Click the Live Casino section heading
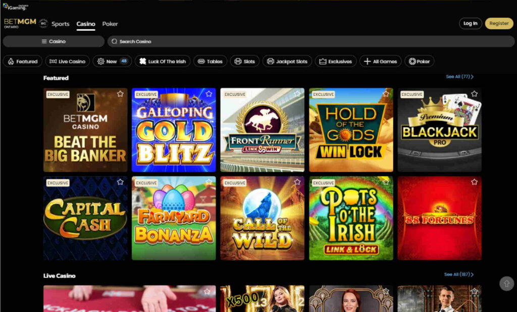Viewport: 517px width, 312px height. [60, 276]
